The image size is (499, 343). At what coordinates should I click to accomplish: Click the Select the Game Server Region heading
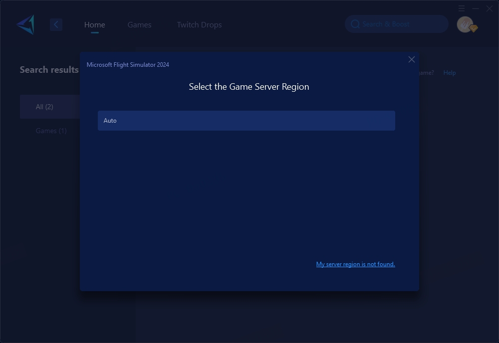coord(249,87)
